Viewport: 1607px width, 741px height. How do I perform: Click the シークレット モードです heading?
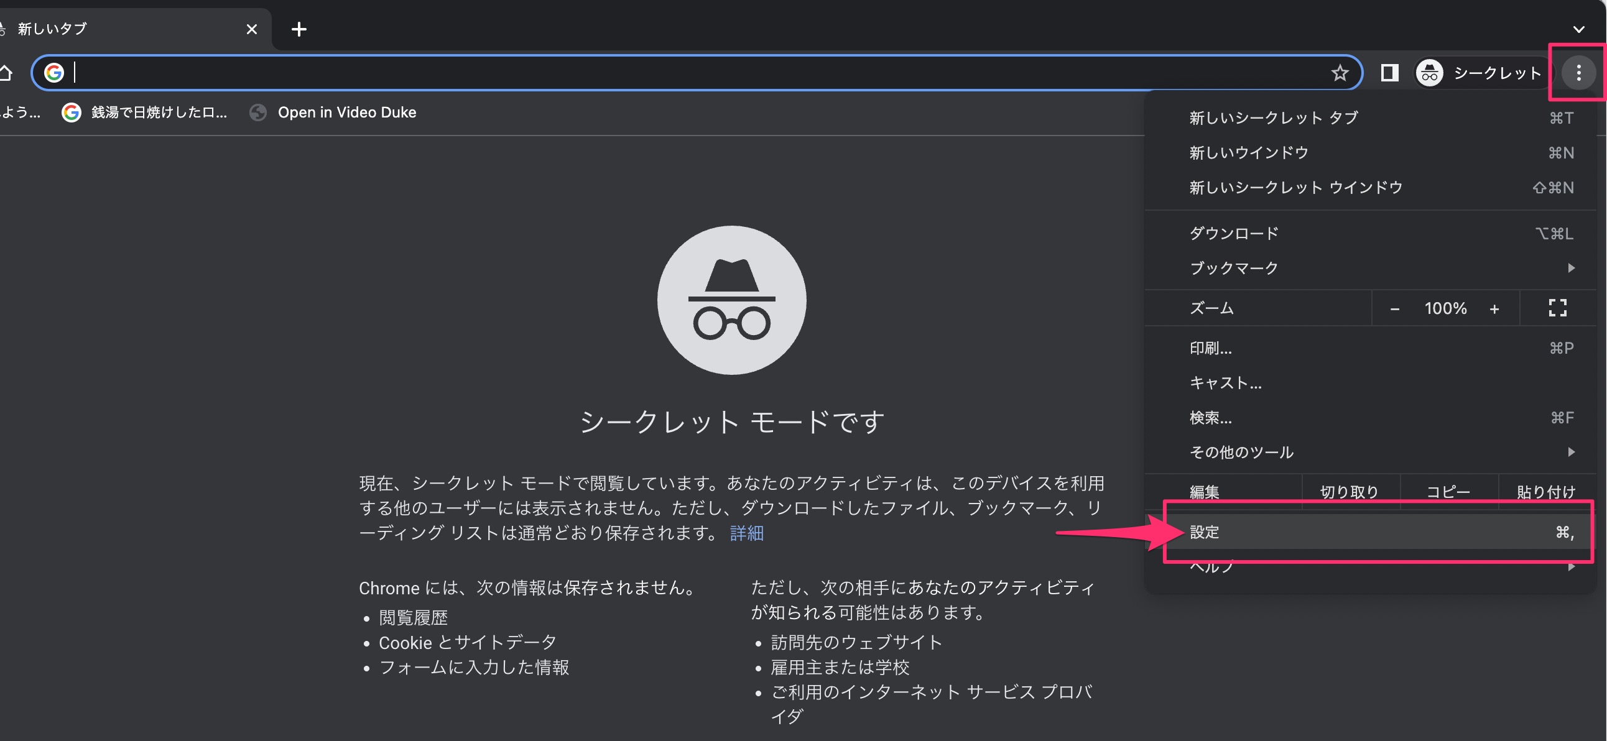[732, 423]
